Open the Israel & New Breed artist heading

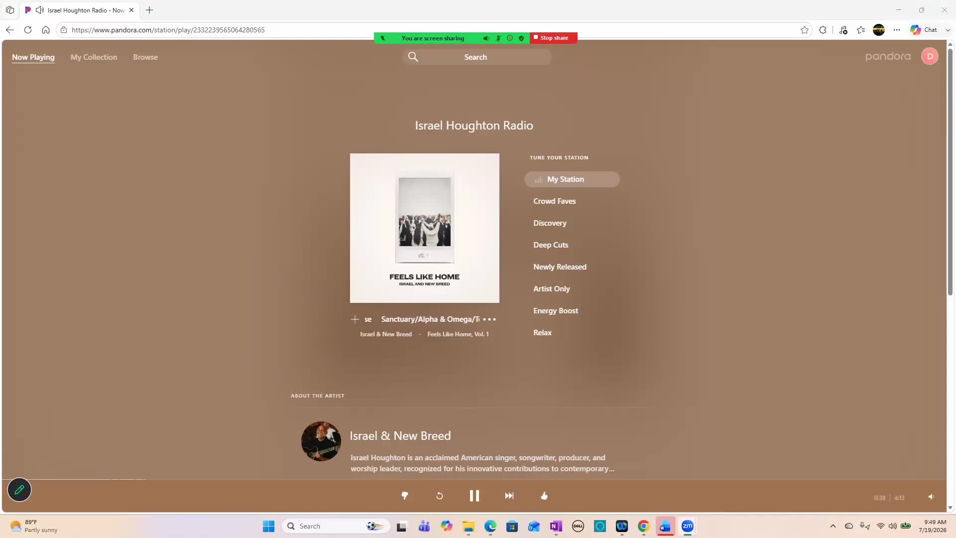(x=400, y=436)
